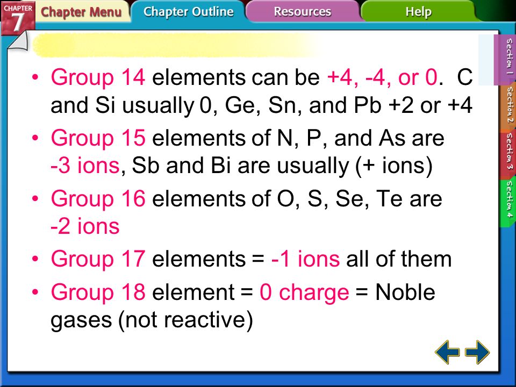
Task: Click the 'Group 14' pink text
Action: (98, 77)
